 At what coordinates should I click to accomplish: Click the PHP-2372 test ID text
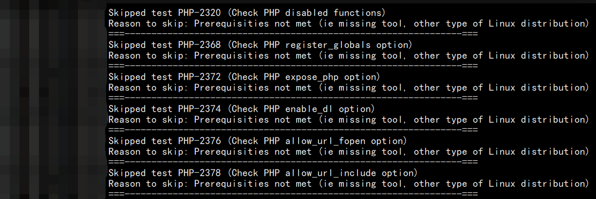point(200,77)
